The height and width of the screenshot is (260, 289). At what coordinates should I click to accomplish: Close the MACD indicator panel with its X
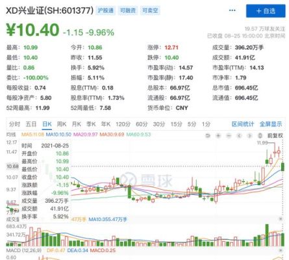[281, 250]
